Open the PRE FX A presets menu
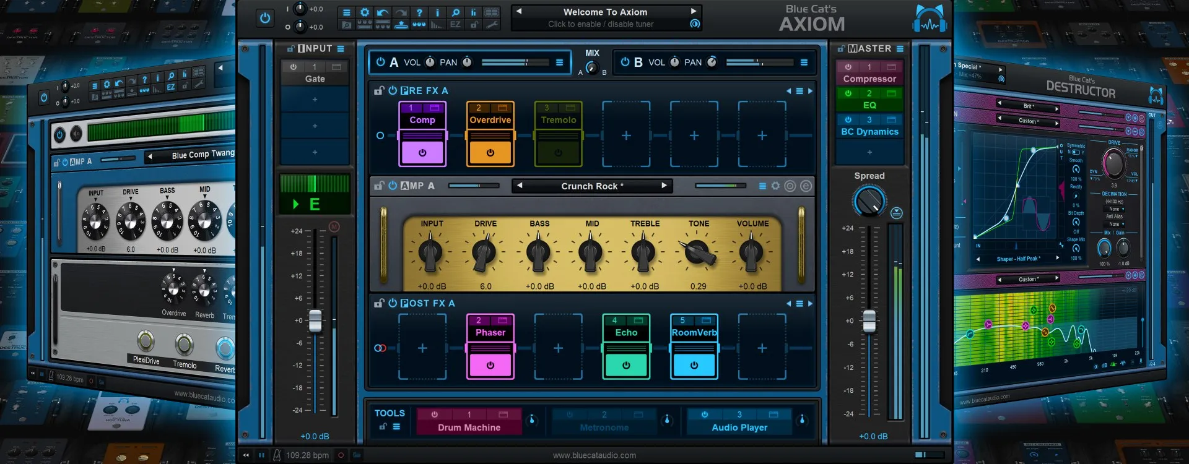 [x=799, y=91]
